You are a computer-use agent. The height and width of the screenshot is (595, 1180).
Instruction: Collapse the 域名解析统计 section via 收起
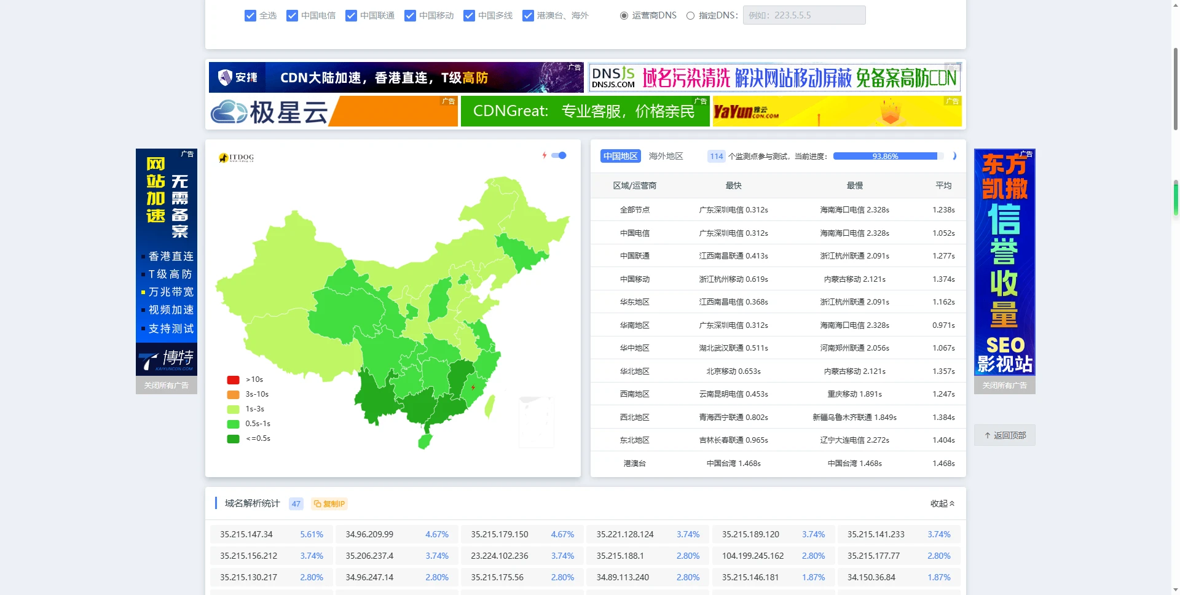(x=942, y=504)
